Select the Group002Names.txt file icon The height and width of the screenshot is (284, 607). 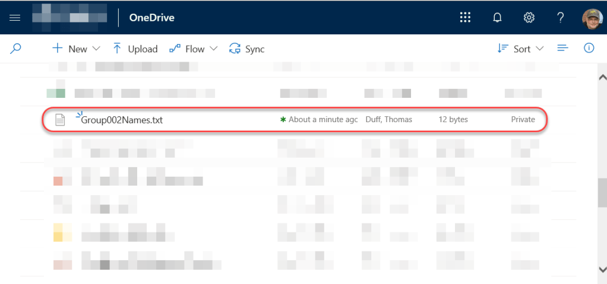click(x=59, y=120)
